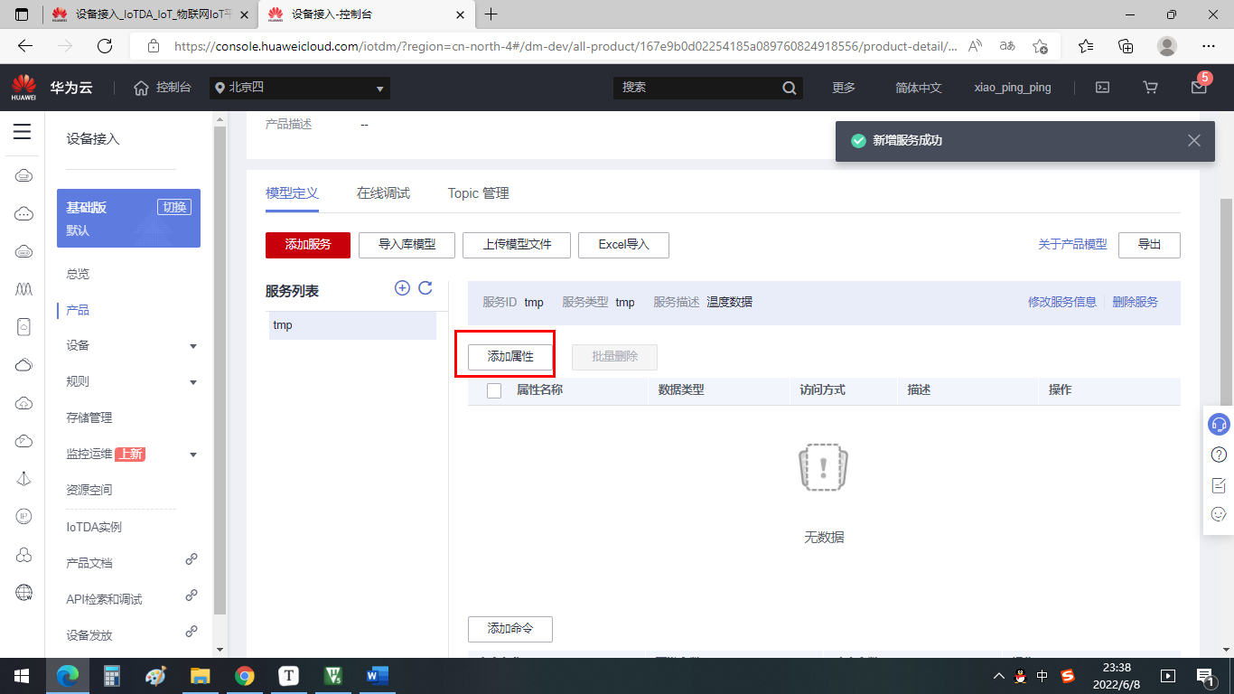Click the Huawei Cloud logo
The width and height of the screenshot is (1234, 694).
point(23,88)
